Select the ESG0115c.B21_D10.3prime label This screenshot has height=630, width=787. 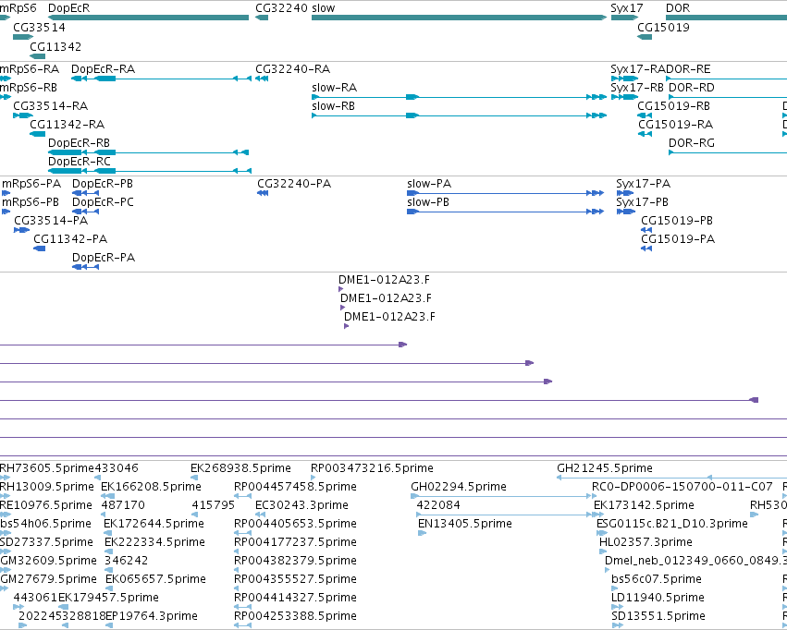click(x=672, y=524)
